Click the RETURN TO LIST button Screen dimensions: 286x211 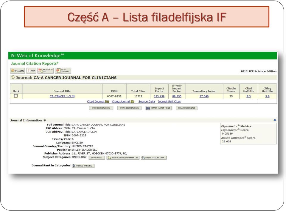coord(45,70)
